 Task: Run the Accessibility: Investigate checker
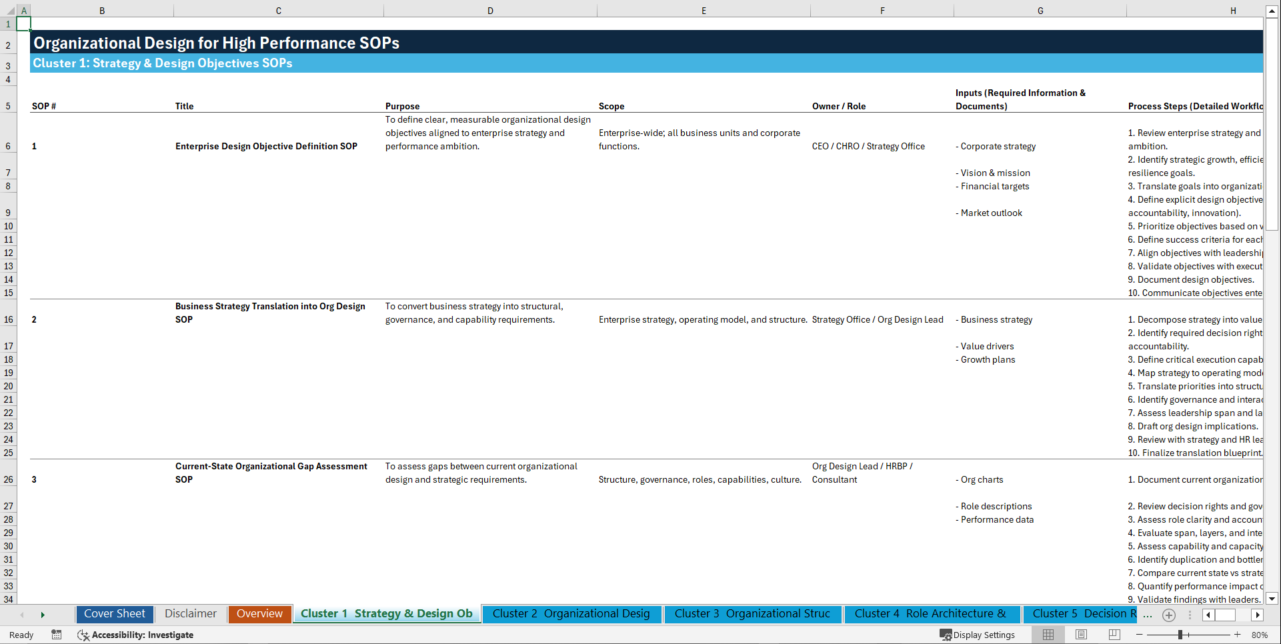pyautogui.click(x=135, y=635)
